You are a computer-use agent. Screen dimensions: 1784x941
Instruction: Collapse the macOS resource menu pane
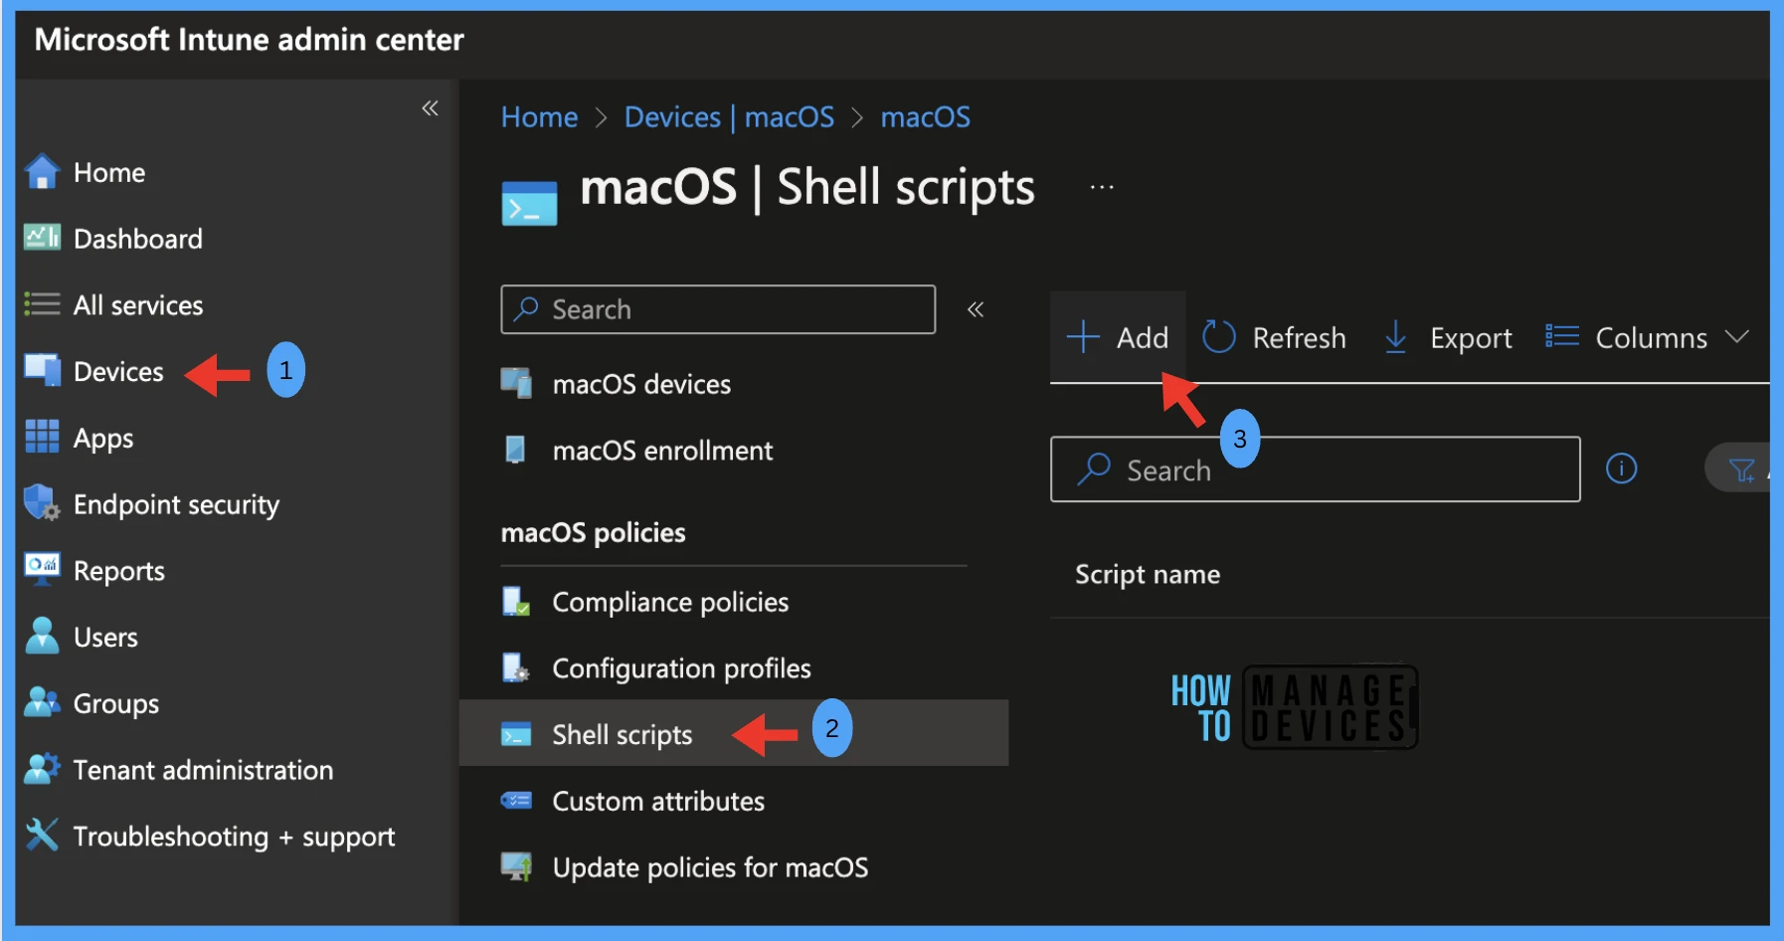click(976, 309)
